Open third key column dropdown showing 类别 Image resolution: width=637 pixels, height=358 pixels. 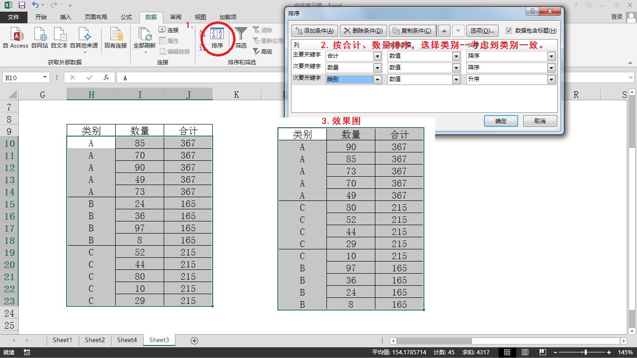pyautogui.click(x=378, y=79)
